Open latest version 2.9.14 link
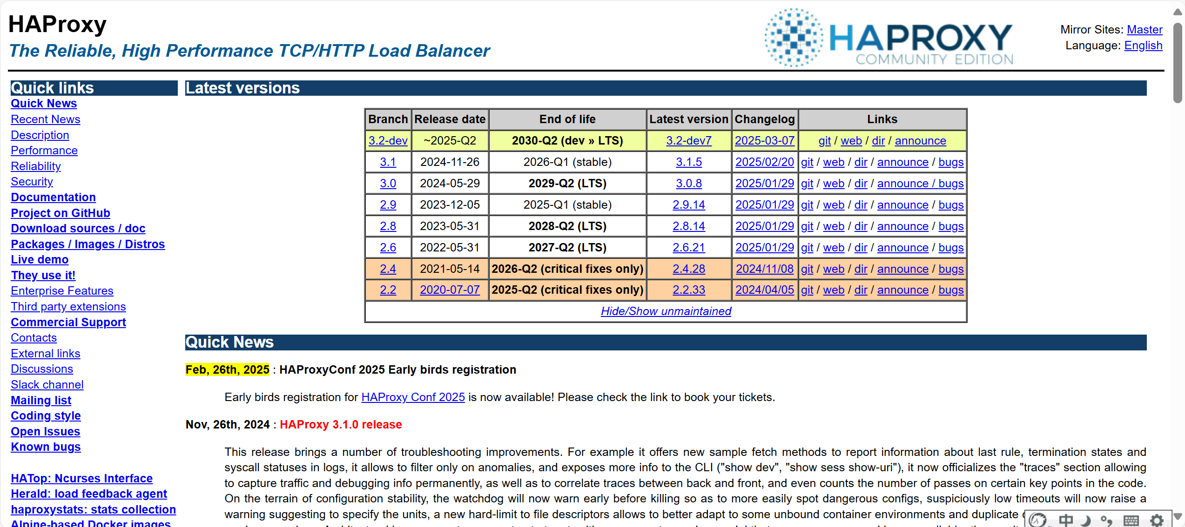Viewport: 1185px width, 527px height. point(689,205)
